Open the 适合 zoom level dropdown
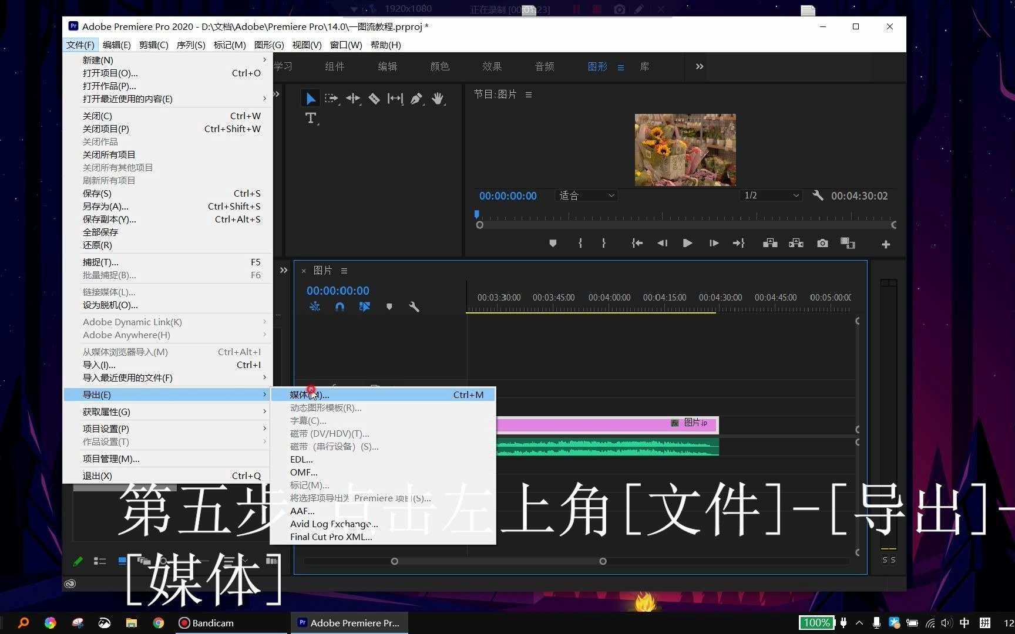 [586, 195]
